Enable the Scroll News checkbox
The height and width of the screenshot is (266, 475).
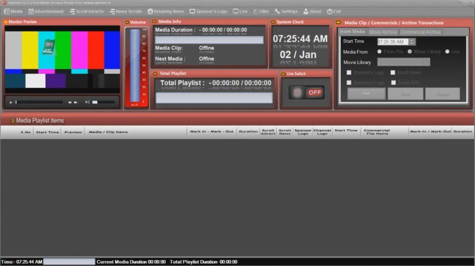[x=393, y=73]
